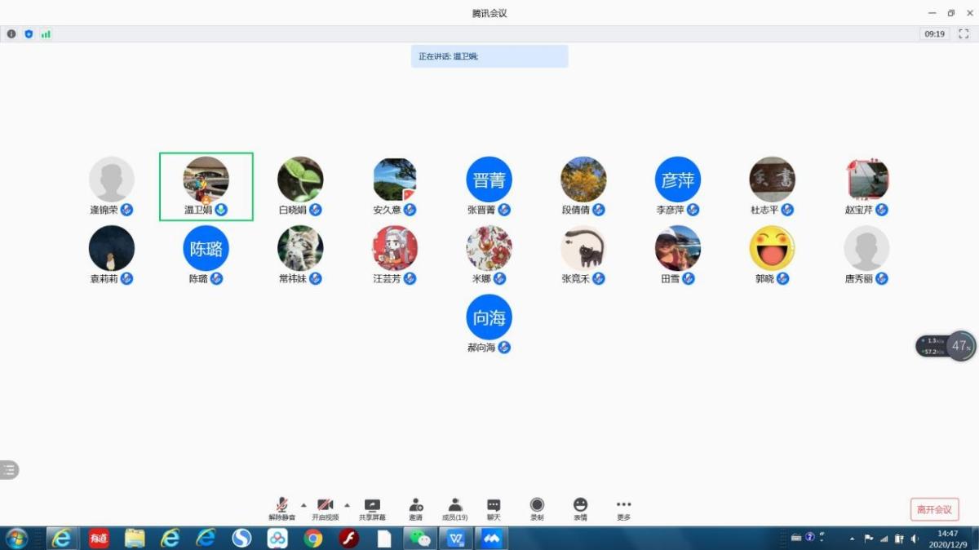Open the side list panel handle
The height and width of the screenshot is (550, 979).
coord(9,469)
